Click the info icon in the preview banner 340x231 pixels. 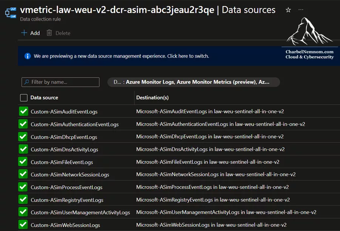(x=28, y=56)
